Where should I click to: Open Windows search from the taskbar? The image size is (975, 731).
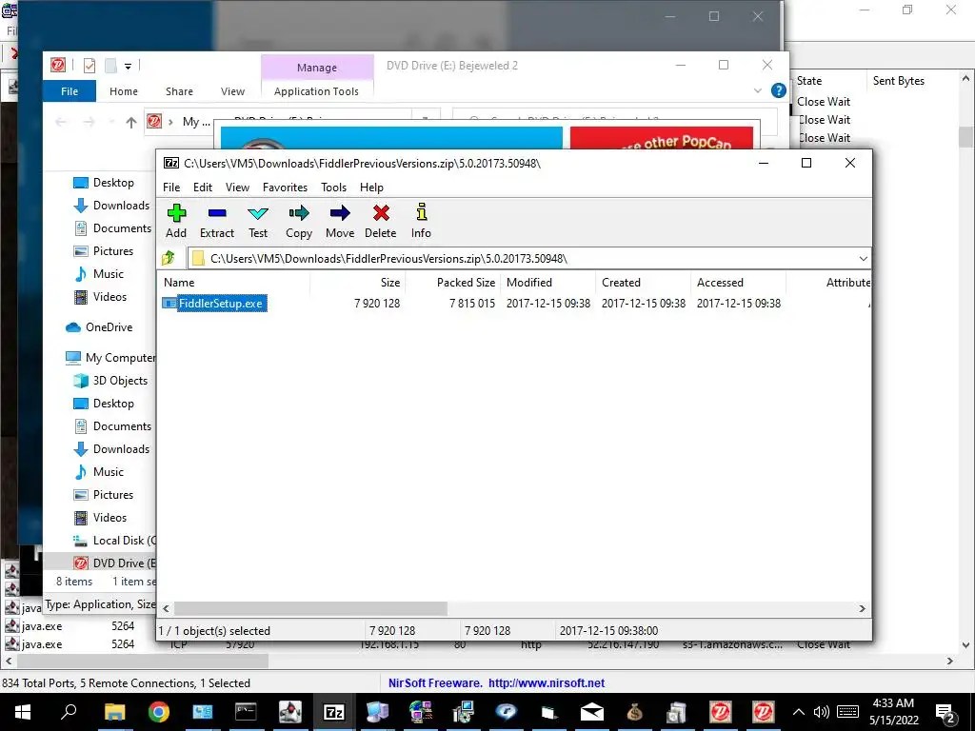click(69, 712)
